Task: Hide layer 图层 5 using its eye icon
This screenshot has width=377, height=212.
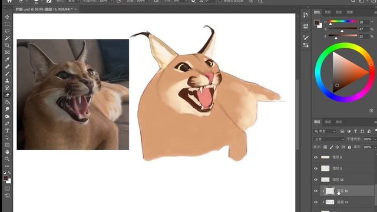Action: pos(316,168)
